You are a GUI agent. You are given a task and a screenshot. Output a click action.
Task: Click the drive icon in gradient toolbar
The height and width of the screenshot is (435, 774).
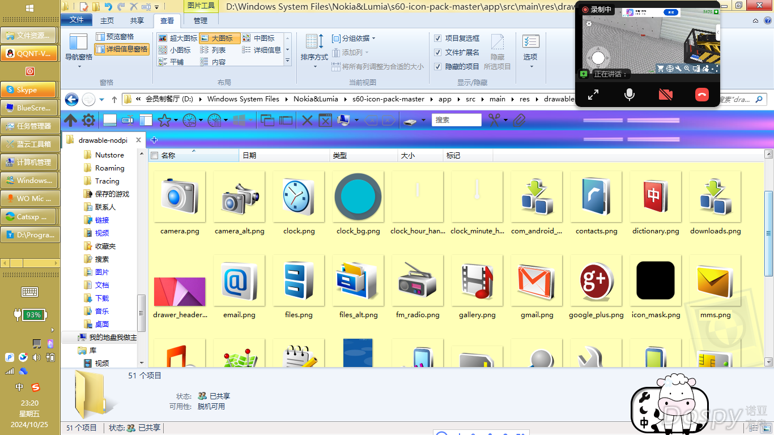click(411, 121)
